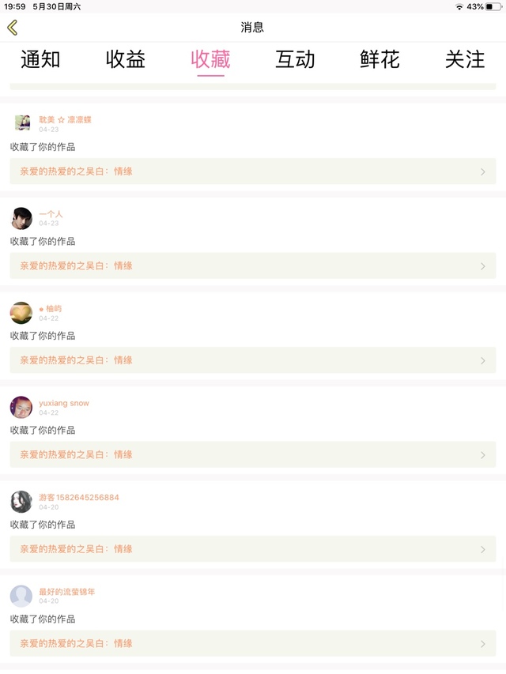
Task: Select the 互动 tab
Action: [295, 59]
